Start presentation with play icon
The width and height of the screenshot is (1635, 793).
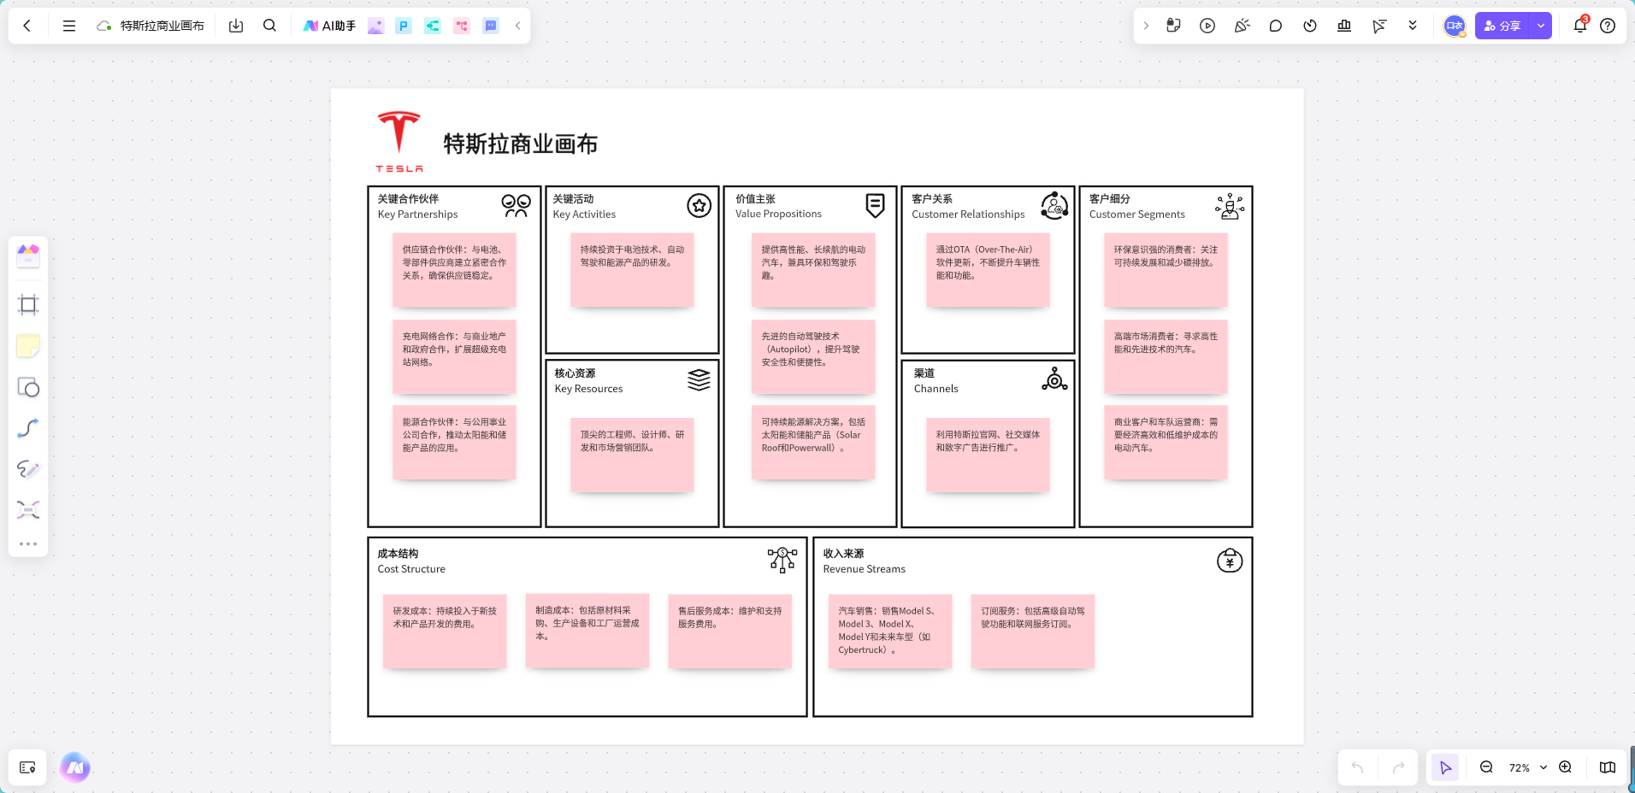pyautogui.click(x=1207, y=26)
